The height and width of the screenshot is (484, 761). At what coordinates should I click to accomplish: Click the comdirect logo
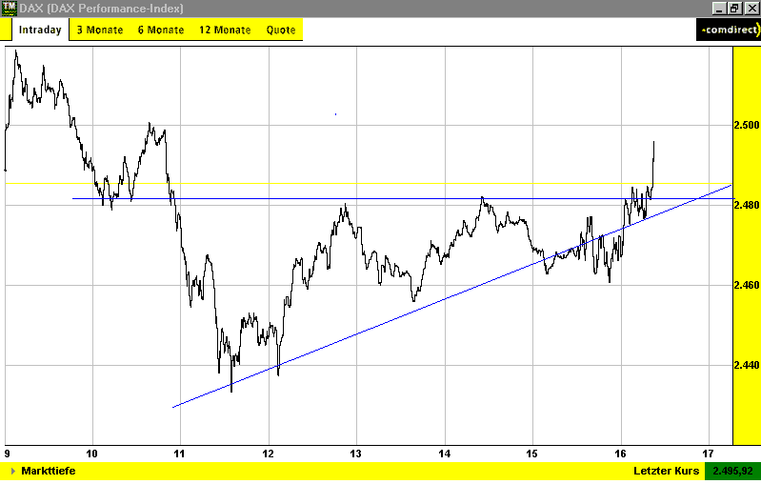pos(728,30)
